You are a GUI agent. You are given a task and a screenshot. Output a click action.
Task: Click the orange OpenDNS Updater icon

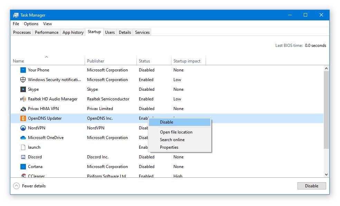point(23,118)
